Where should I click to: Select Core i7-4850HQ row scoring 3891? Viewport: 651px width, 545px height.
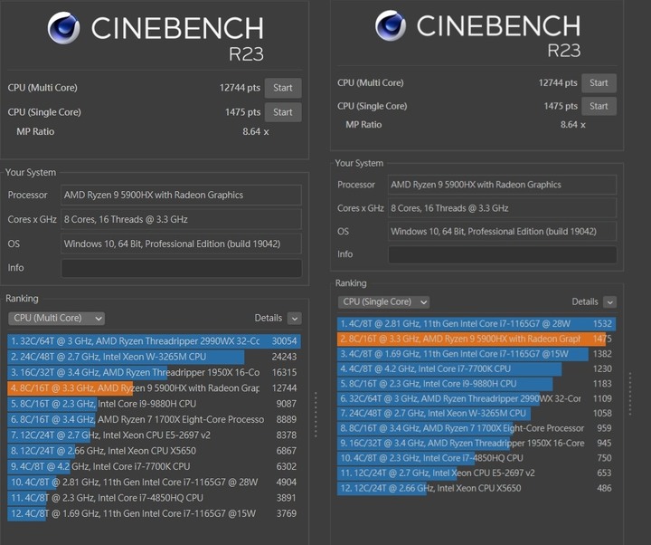tap(154, 498)
